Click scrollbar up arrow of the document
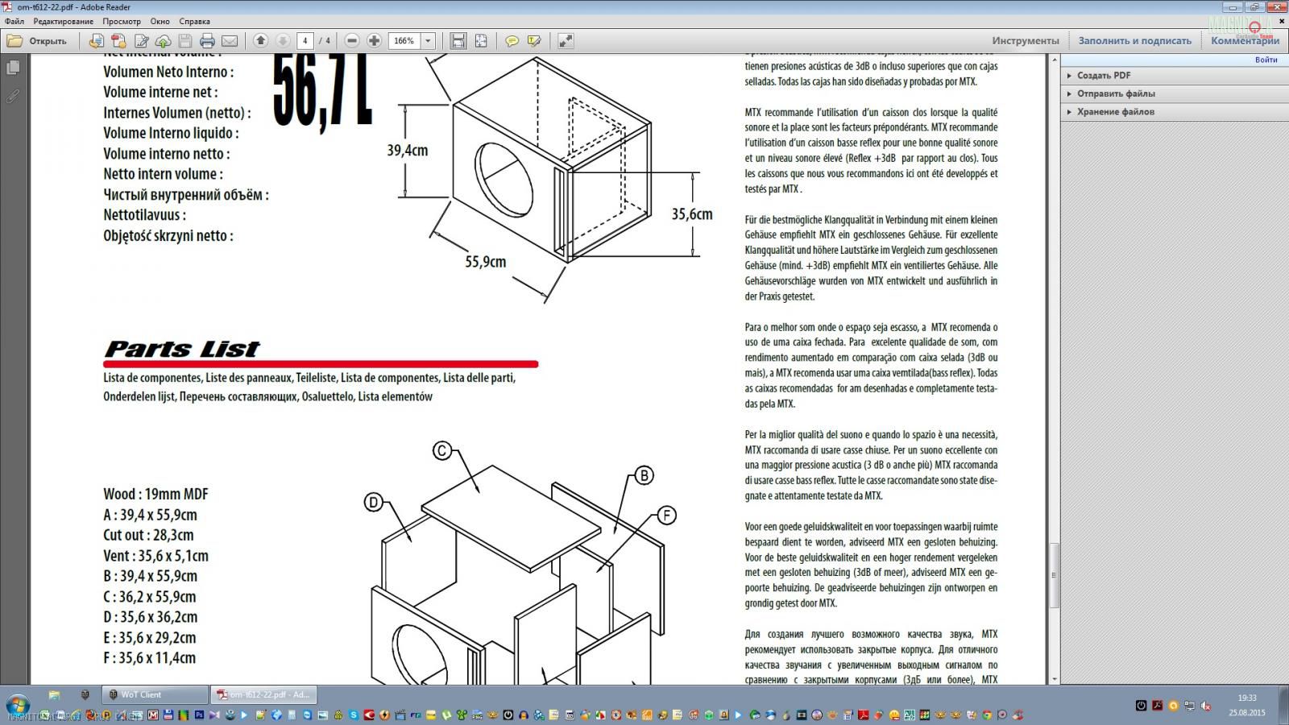 [x=1053, y=60]
